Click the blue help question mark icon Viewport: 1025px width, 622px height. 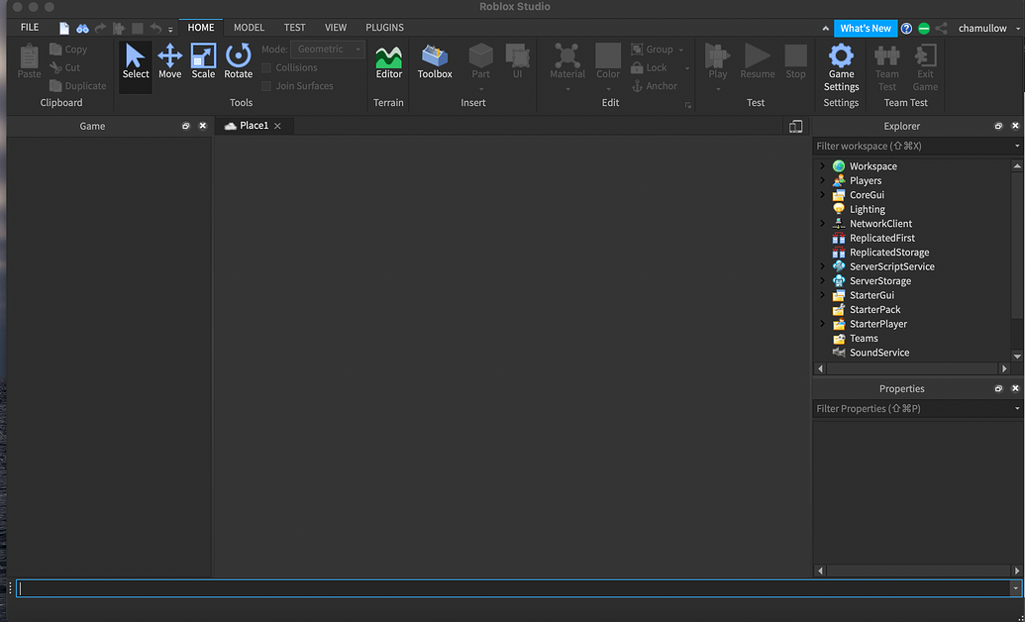point(906,28)
